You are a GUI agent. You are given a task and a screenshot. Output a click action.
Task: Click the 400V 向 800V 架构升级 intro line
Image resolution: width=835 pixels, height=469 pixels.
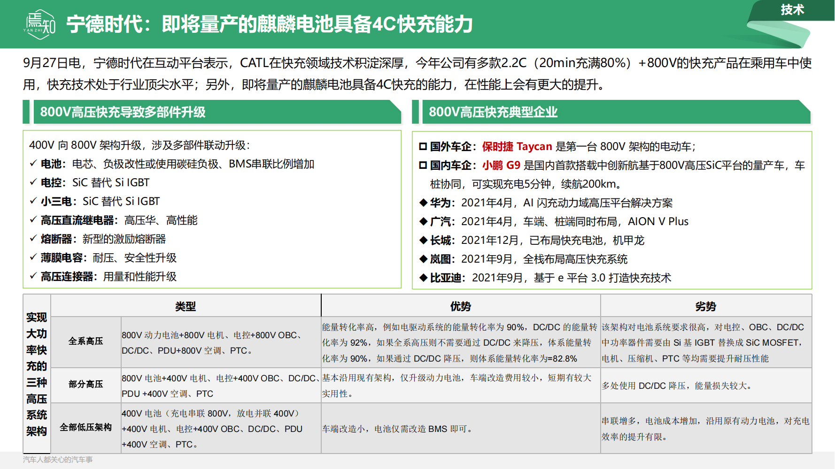(x=140, y=145)
